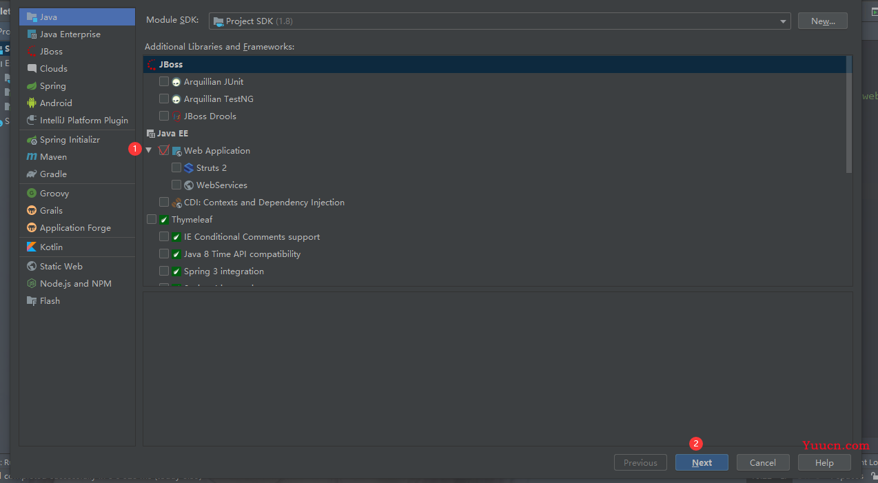Viewport: 878px width, 483px height.
Task: Click the WebServices globe icon
Action: (x=189, y=185)
